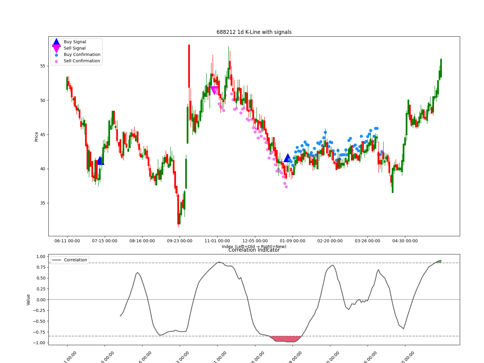The width and height of the screenshot is (484, 363).
Task: Click the correlation tick label 0.50
Action: pos(41,278)
